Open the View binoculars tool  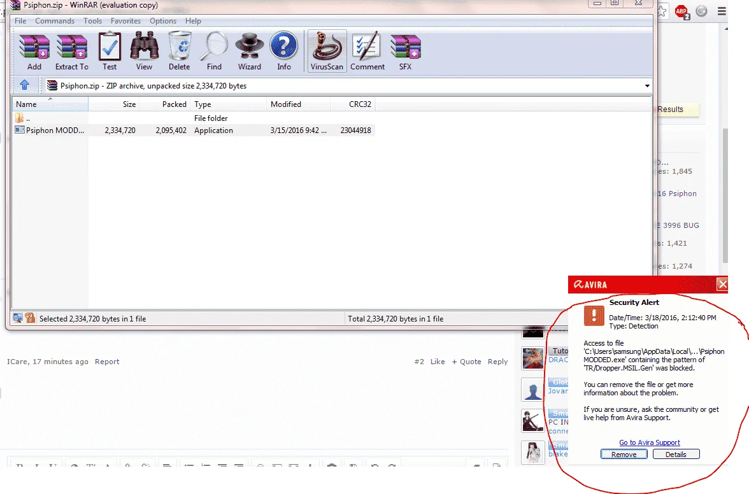(144, 52)
